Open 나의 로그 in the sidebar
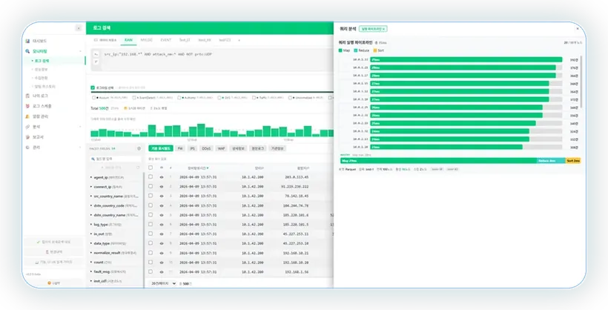 (x=40, y=96)
